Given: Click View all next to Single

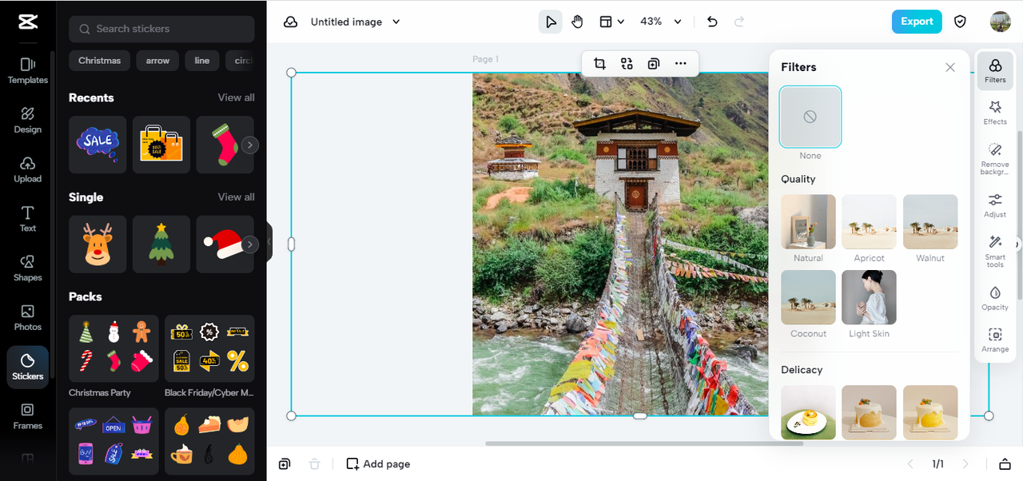Looking at the screenshot, I should pyautogui.click(x=237, y=197).
